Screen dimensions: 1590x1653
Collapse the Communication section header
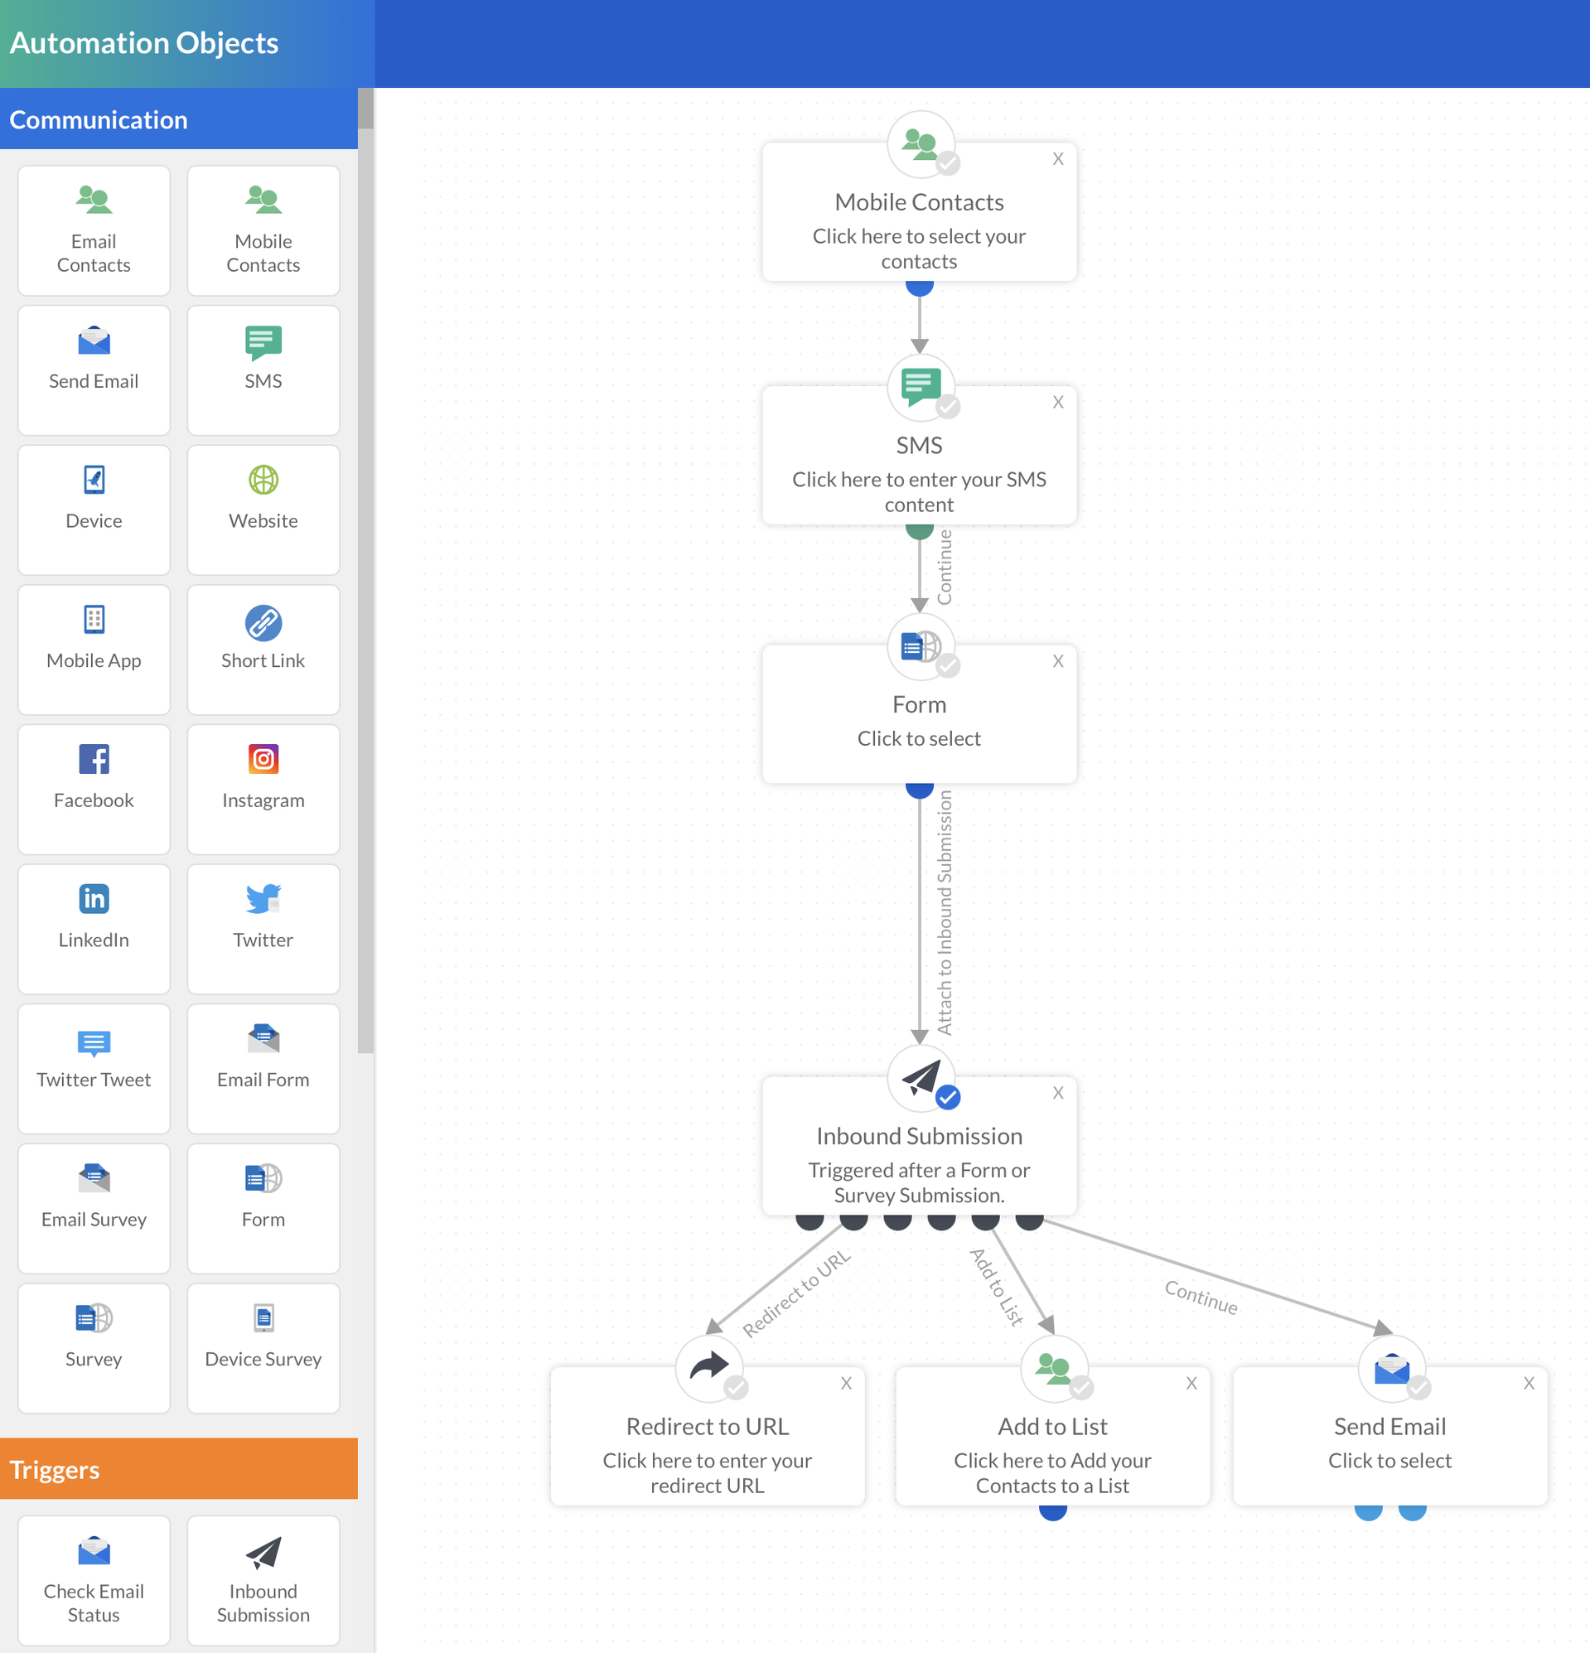pyautogui.click(x=179, y=120)
